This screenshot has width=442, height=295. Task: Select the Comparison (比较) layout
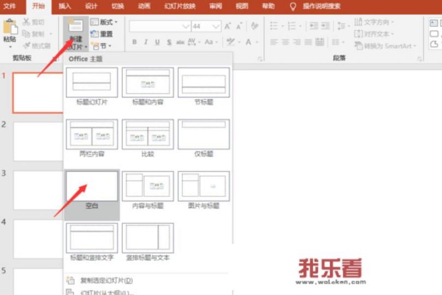tap(148, 138)
